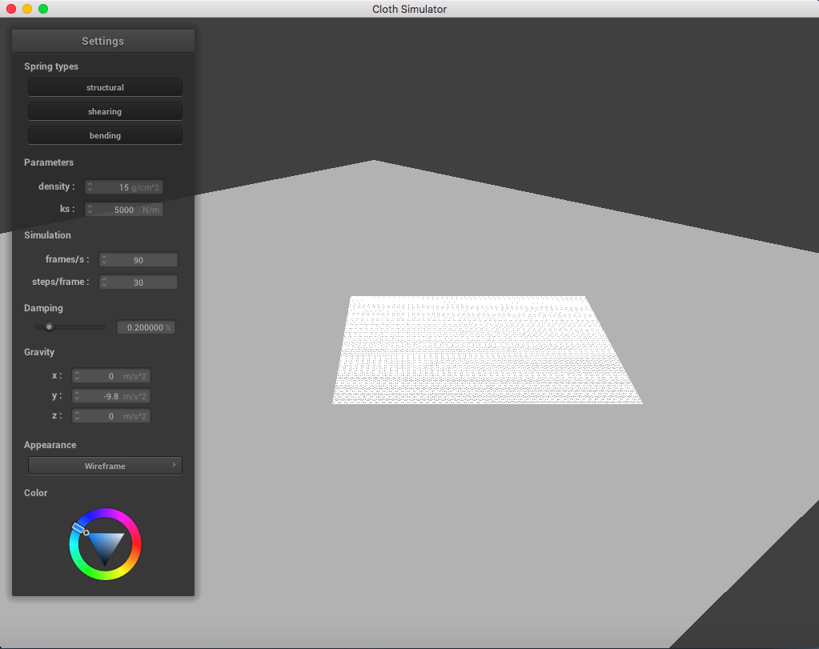The image size is (819, 649).
Task: Click the gravity y value field
Action: point(111,396)
